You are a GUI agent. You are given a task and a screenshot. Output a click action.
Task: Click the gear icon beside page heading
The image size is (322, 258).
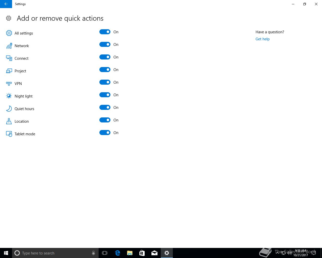click(9, 18)
